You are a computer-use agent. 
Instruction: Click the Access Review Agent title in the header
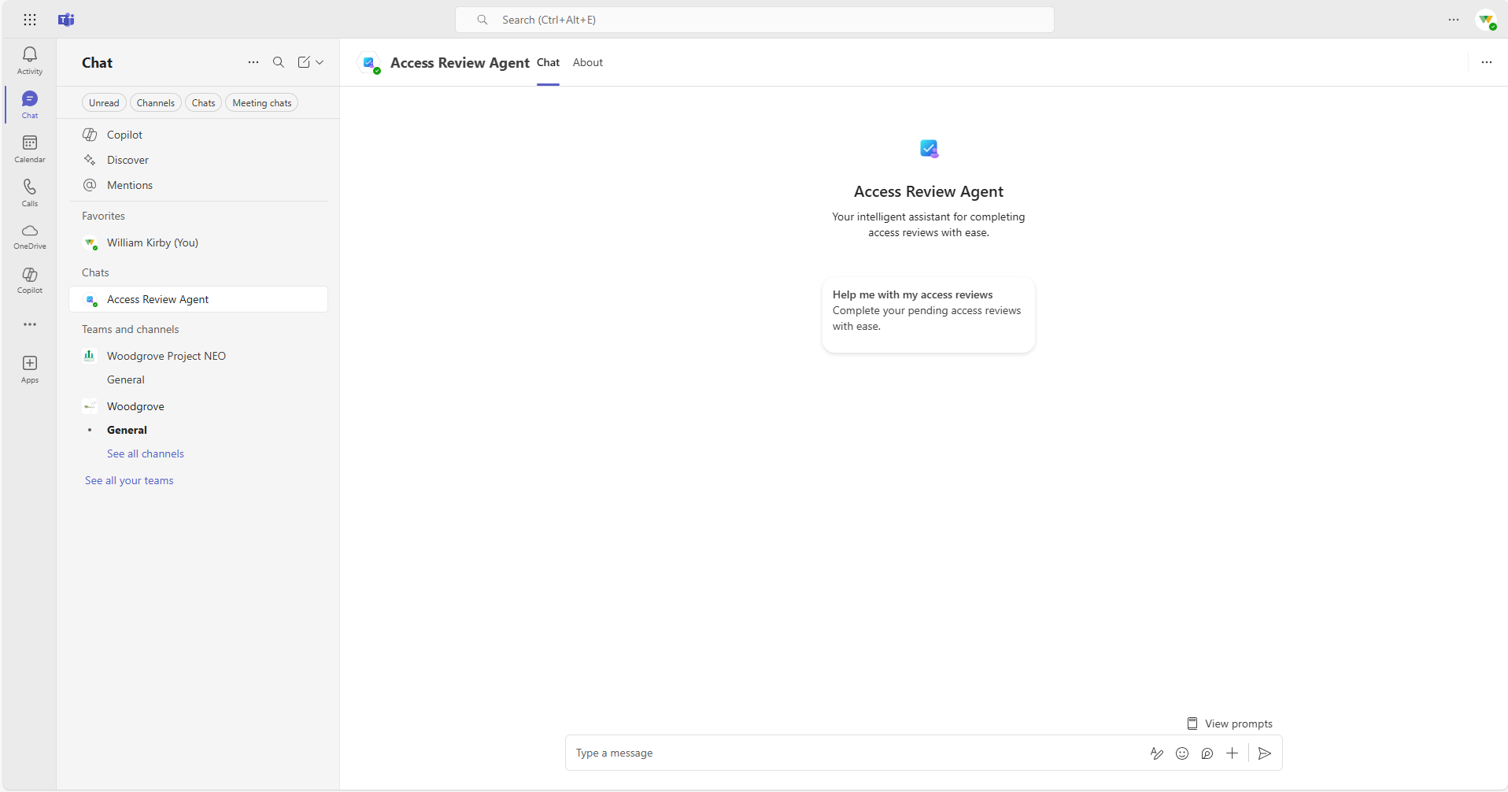pyautogui.click(x=460, y=63)
